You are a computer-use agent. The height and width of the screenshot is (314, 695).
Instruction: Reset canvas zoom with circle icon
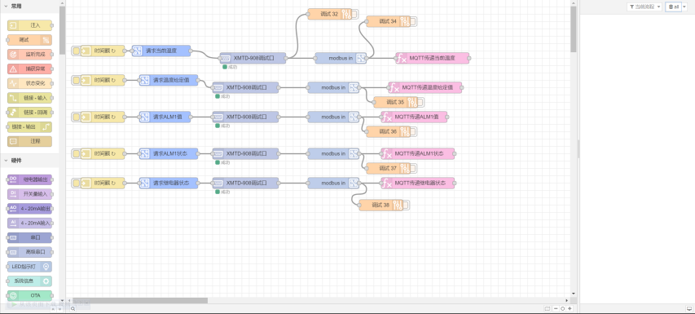click(x=562, y=308)
